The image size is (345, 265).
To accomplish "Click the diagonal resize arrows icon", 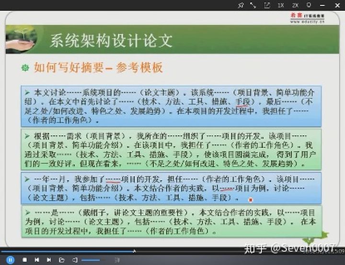I will click(253, 5).
